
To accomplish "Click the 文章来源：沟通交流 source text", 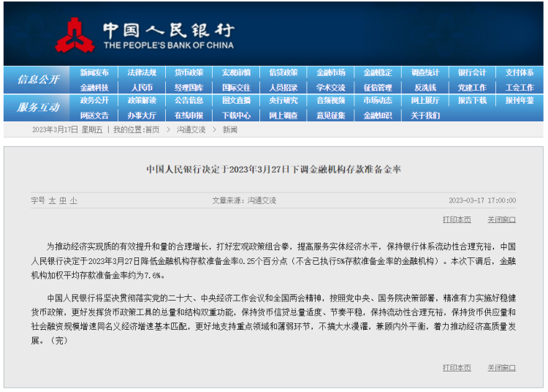I will tap(244, 200).
